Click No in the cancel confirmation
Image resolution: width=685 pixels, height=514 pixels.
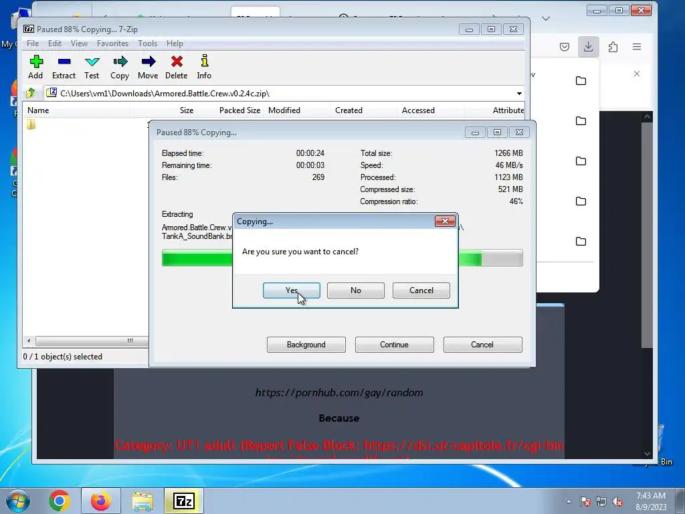pos(356,290)
